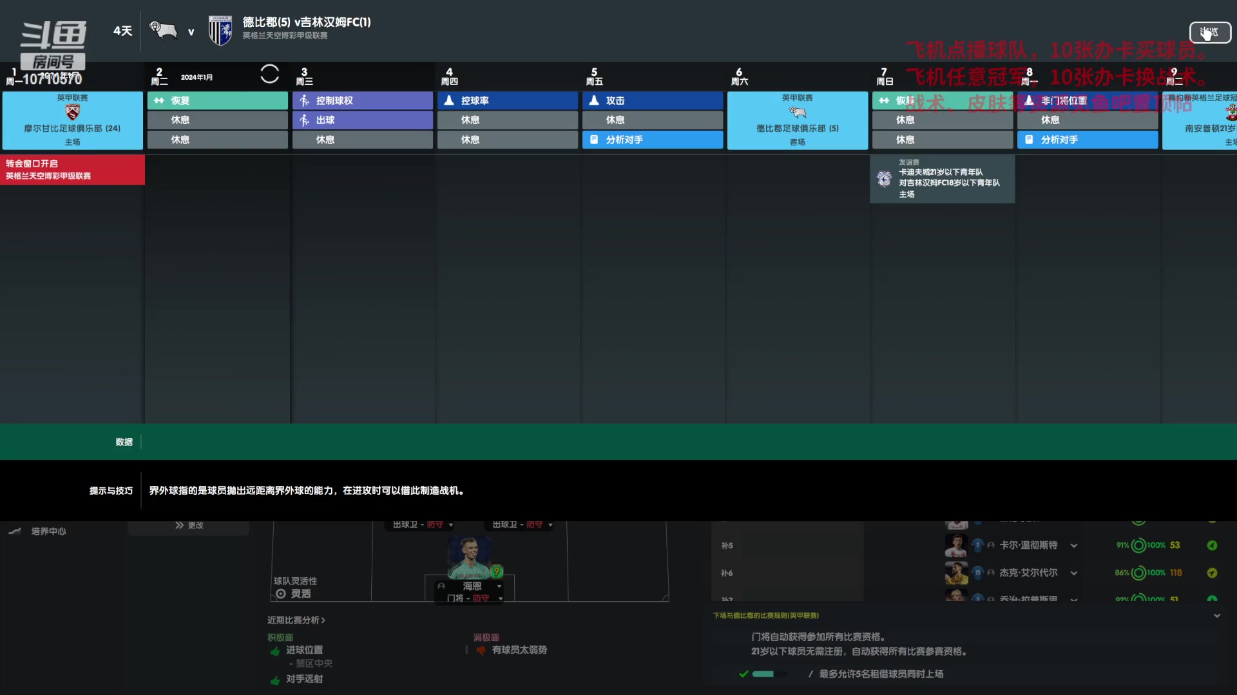Screen dimensions: 1237x695
Task: Select Friday's 攻击 training session
Action: click(653, 100)
